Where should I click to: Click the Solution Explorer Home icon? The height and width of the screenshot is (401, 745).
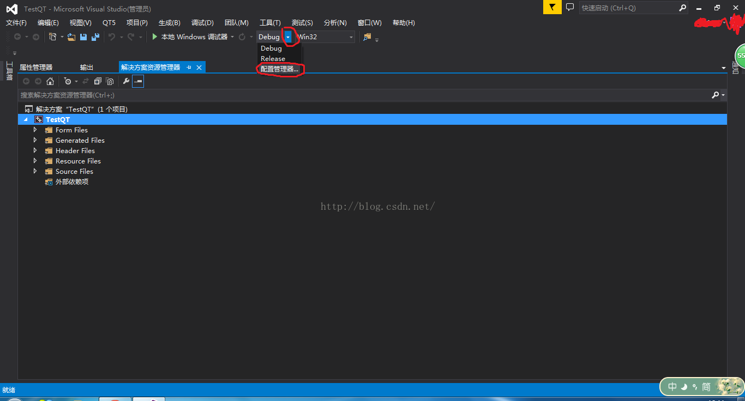(50, 81)
